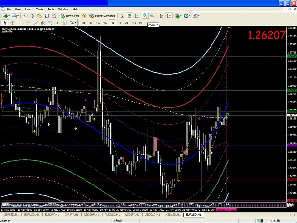Switch to the GBPUSD,H1 chart tab
297x223 pixels.
pyautogui.click(x=11, y=215)
